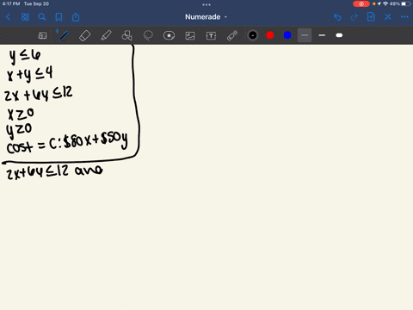Select the Image insert tool
The height and width of the screenshot is (310, 413).
tap(190, 35)
